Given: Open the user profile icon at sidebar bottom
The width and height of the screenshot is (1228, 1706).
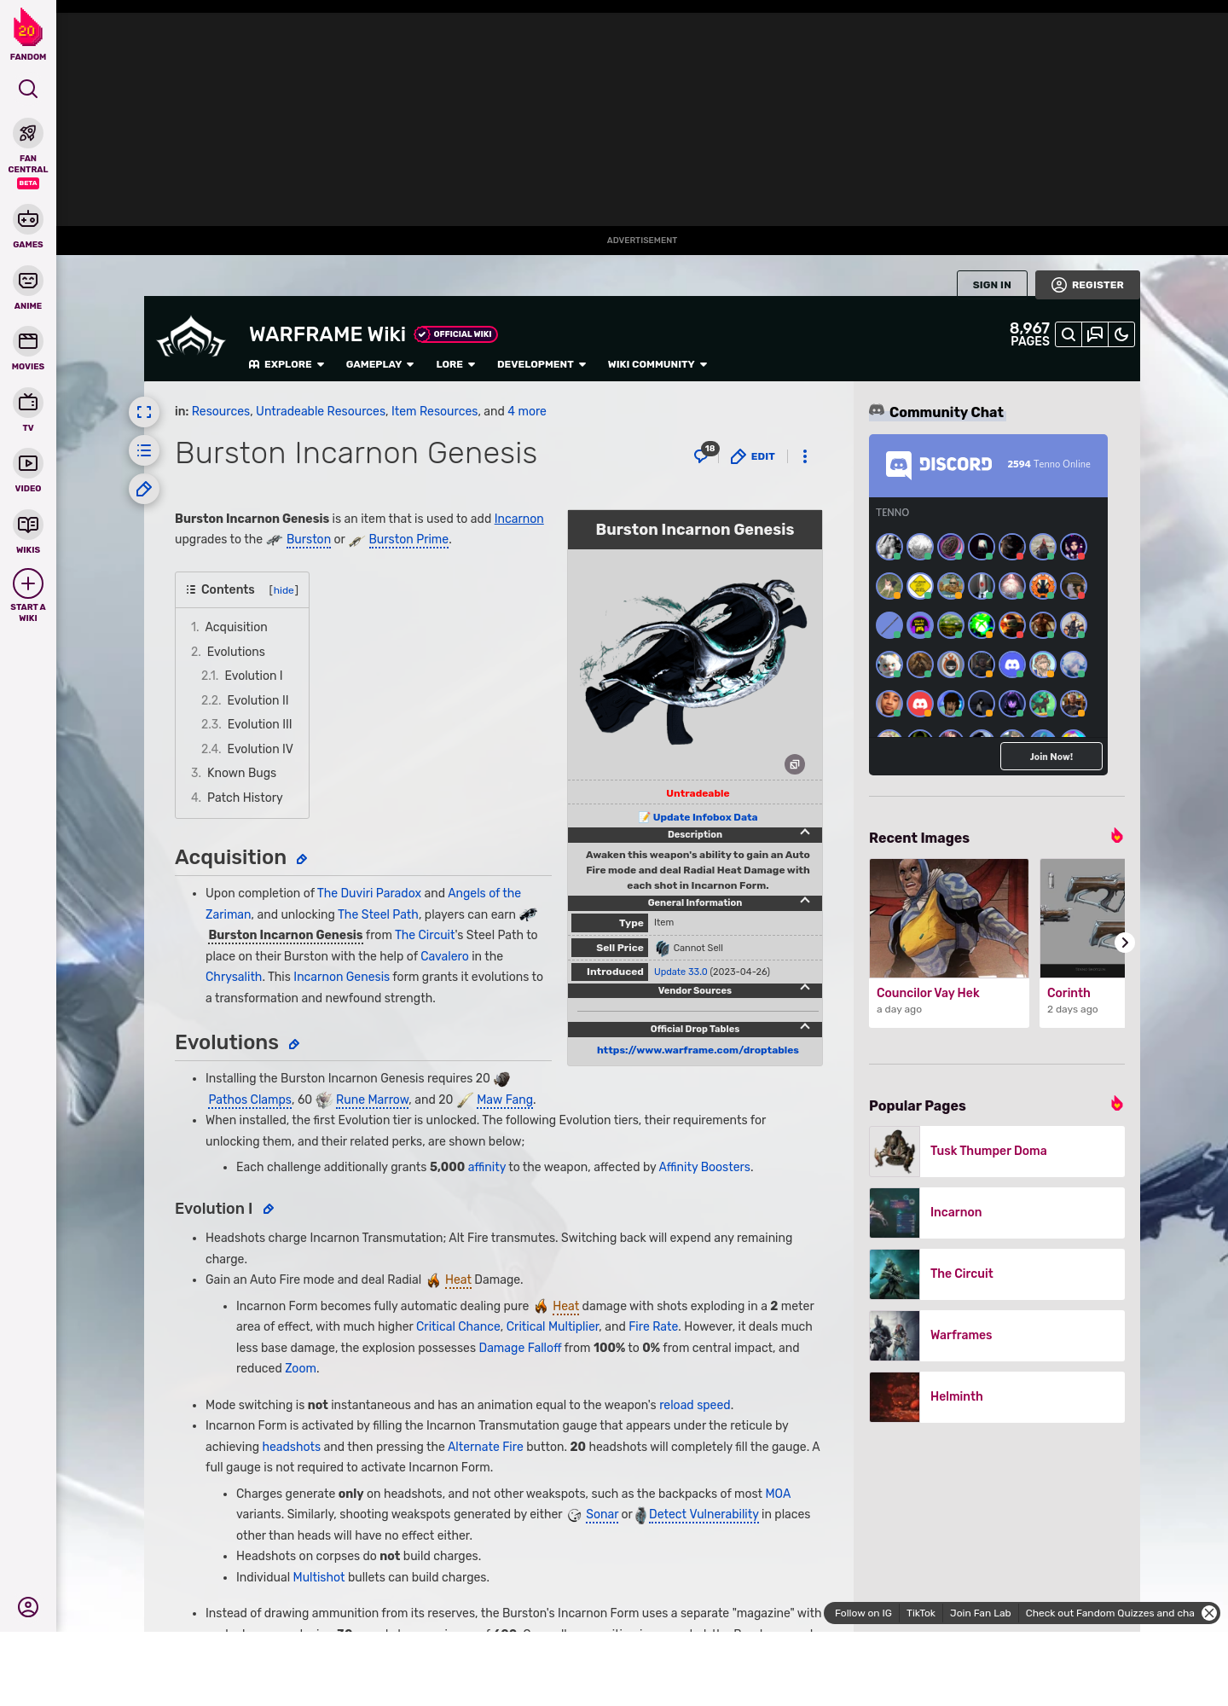Looking at the screenshot, I should tap(28, 1607).
